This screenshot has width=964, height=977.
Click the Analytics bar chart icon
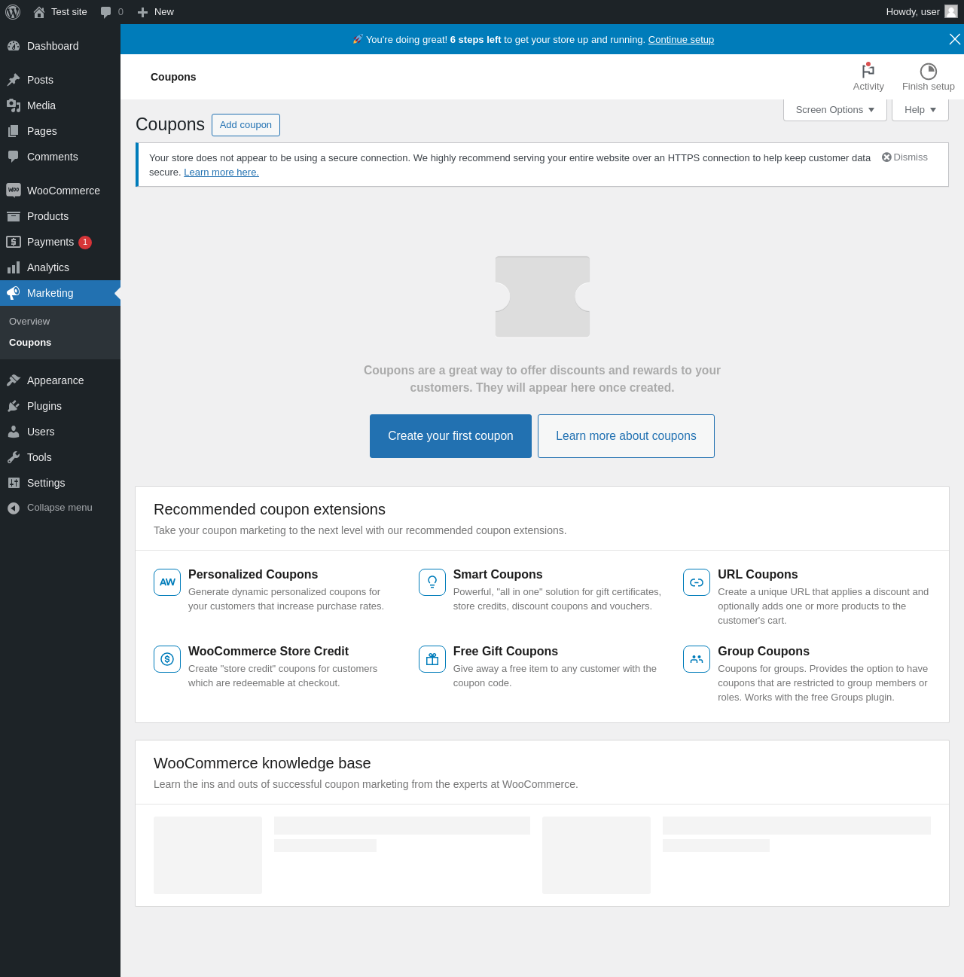(x=14, y=267)
